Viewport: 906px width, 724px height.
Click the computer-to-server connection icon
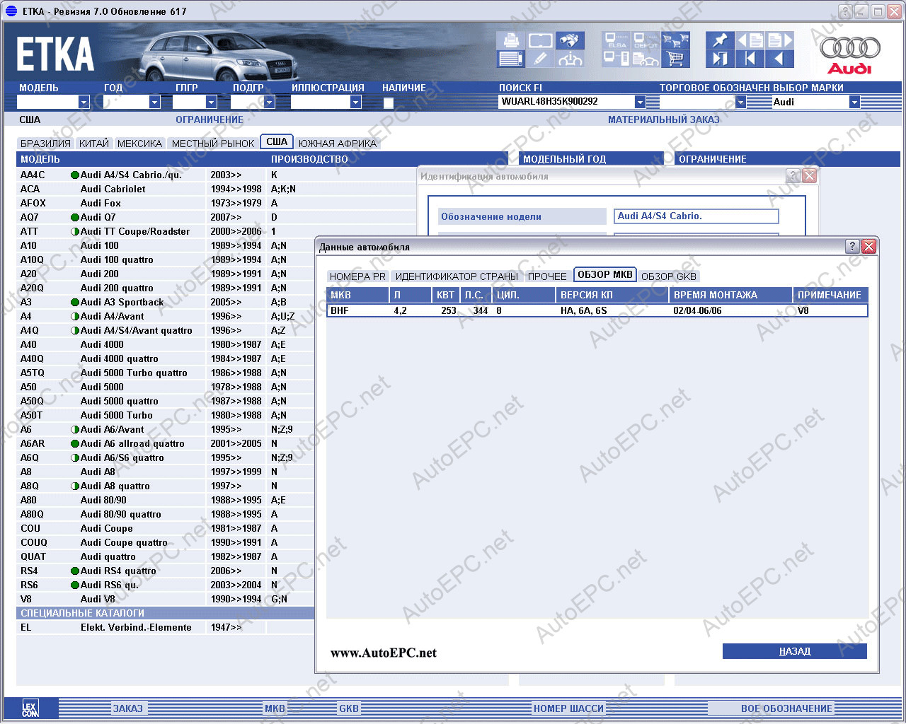pos(616,59)
